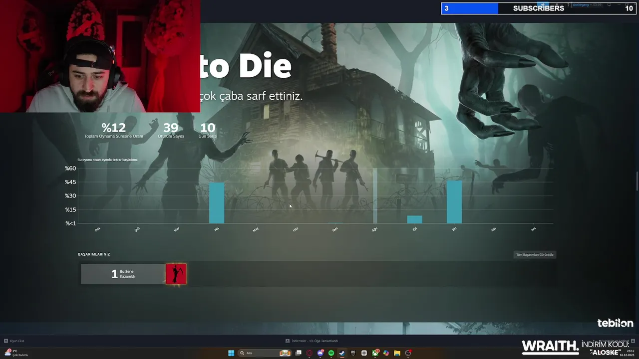Switch to Steam from the taskbar

[x=342, y=353]
